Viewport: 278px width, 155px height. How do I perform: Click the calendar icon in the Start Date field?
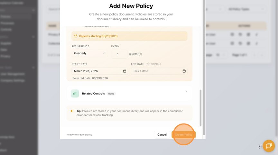[125, 71]
